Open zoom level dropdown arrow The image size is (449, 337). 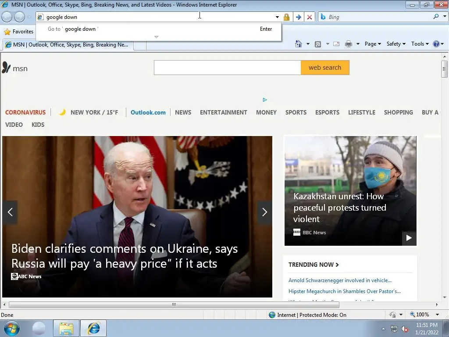(437, 314)
